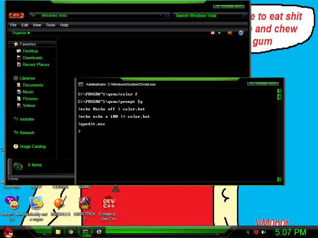This screenshot has height=238, width=318.
Task: Click the Desktop folder icon in Favorites
Action: 19,51
